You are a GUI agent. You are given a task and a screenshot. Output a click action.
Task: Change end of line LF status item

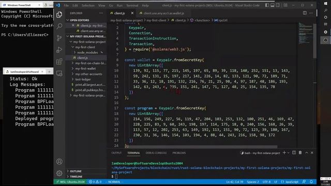point(276,181)
